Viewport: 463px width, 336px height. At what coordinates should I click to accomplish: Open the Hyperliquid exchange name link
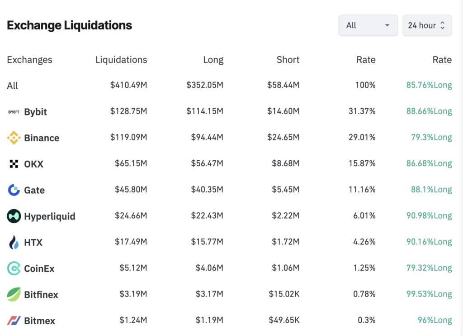(x=50, y=216)
